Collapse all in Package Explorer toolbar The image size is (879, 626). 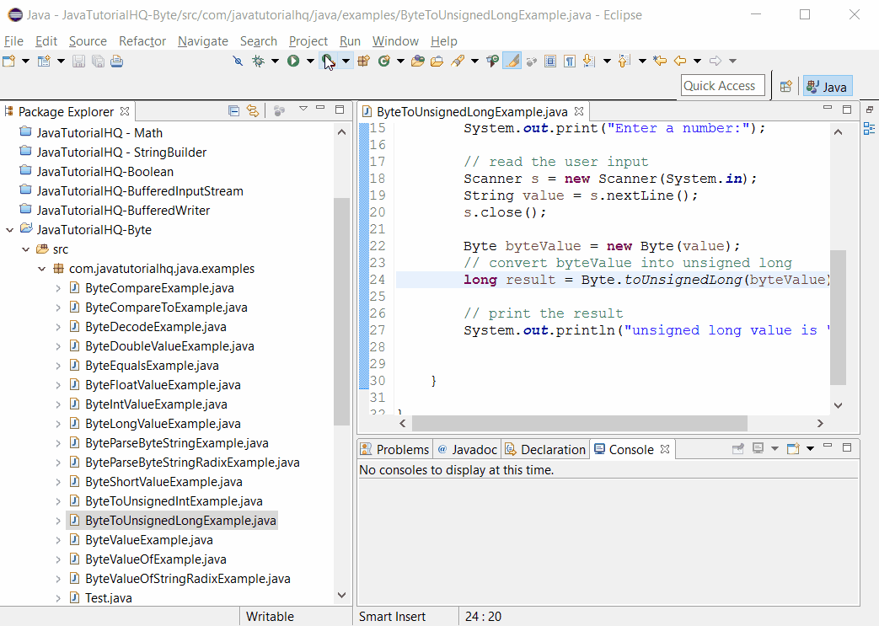(233, 110)
